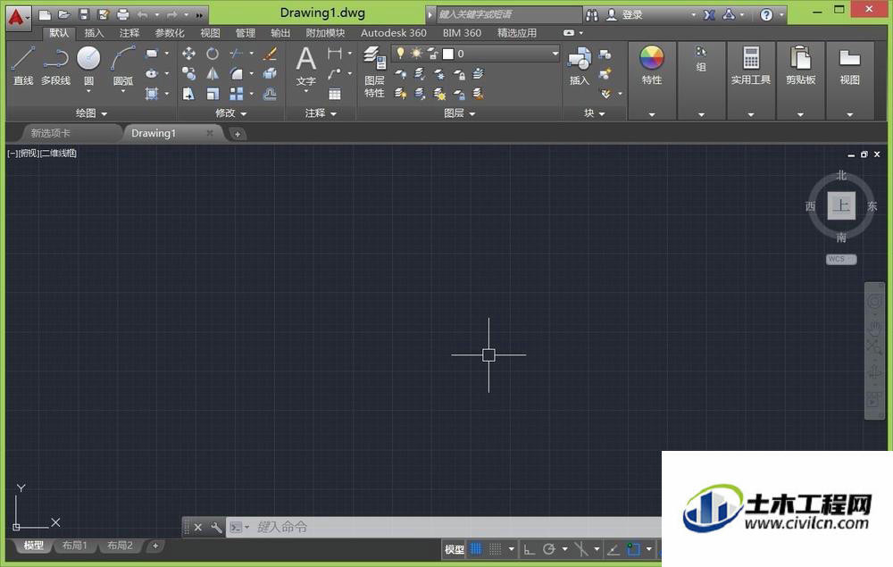
Task: Toggle polar tracking in status bar
Action: [549, 549]
